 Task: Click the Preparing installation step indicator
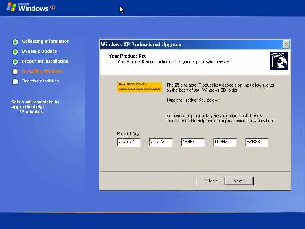(x=15, y=62)
